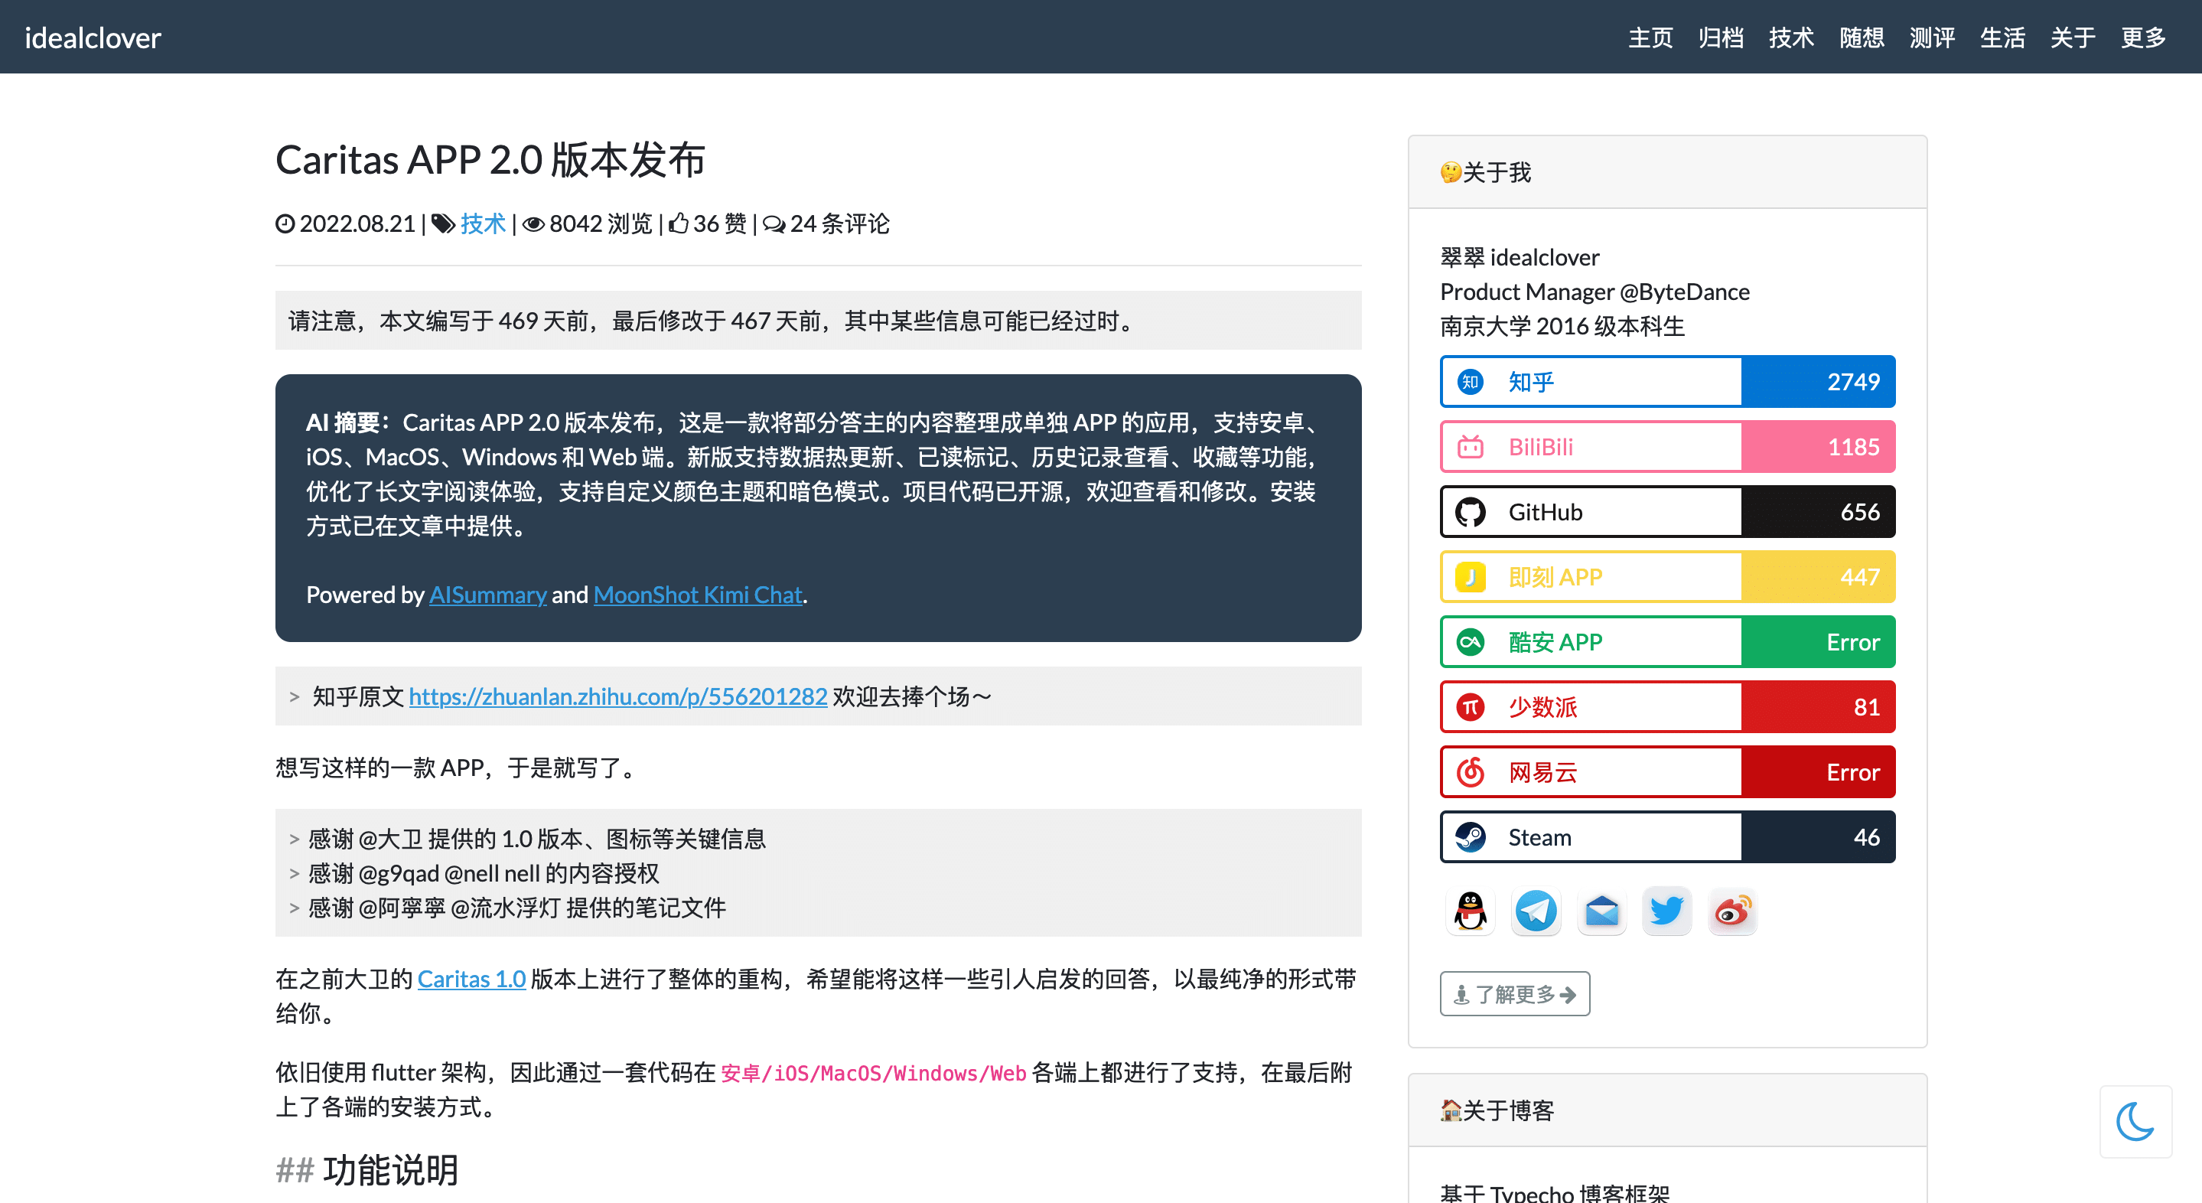Open the Telegram contact icon
This screenshot has height=1203, width=2202.
pos(1536,911)
